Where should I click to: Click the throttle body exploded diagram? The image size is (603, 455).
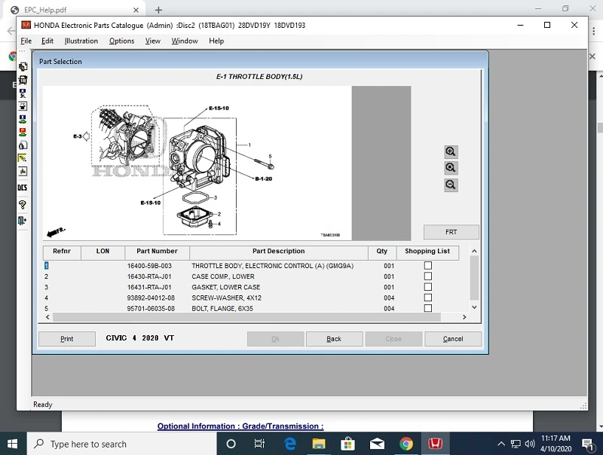(x=197, y=163)
